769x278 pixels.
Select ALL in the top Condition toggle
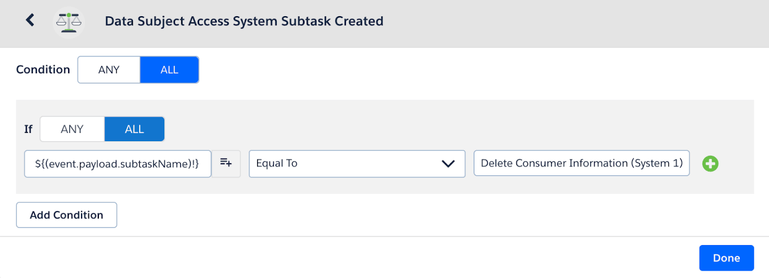point(169,70)
